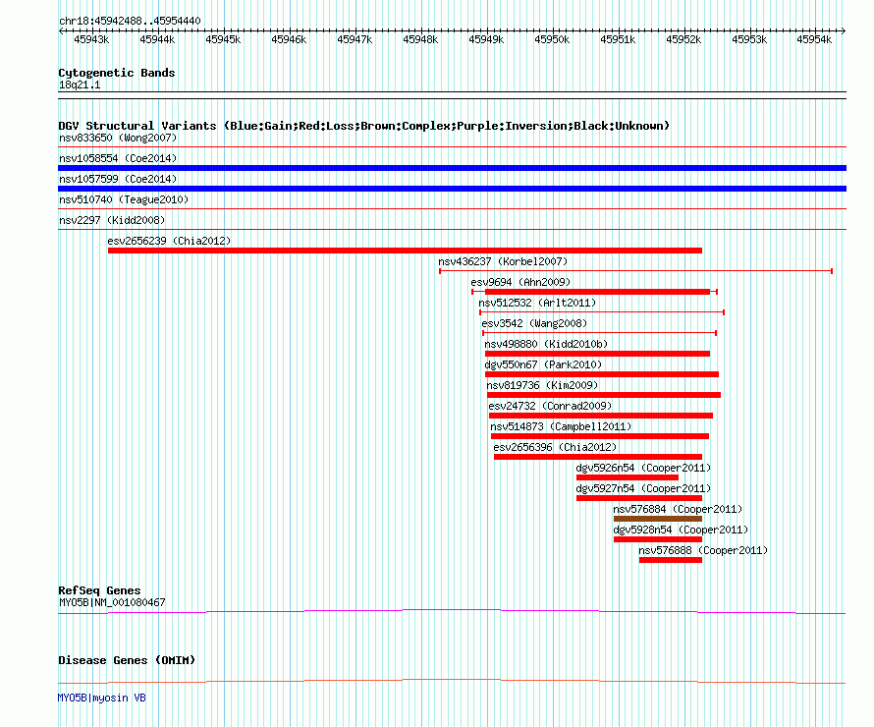This screenshot has width=874, height=727.
Task: Click the dgv5927n54 (Cooper2011) label
Action: pyautogui.click(x=643, y=488)
